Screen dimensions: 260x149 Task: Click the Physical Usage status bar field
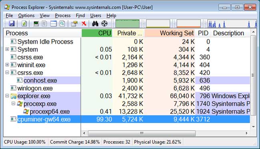point(158,142)
